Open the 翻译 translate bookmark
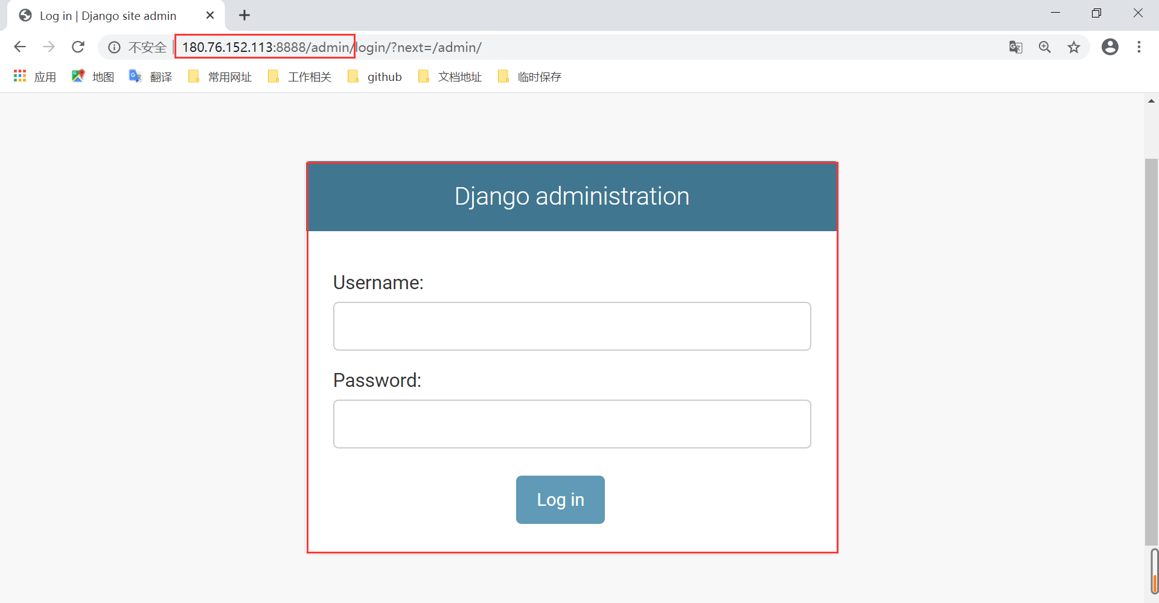The image size is (1159, 603). coord(151,77)
